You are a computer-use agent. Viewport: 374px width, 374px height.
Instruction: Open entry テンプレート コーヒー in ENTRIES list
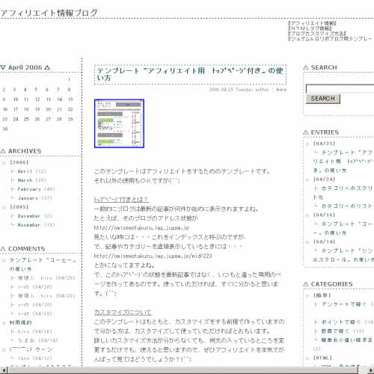(343, 228)
